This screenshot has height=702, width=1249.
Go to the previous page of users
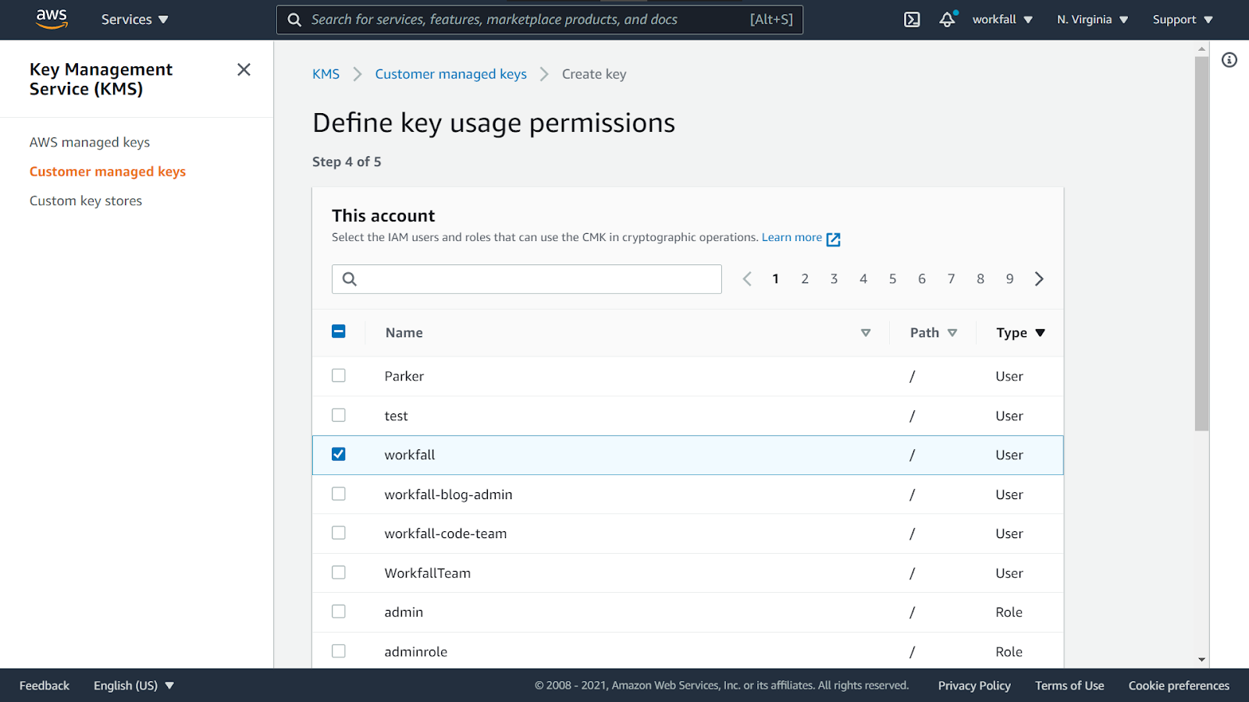747,279
